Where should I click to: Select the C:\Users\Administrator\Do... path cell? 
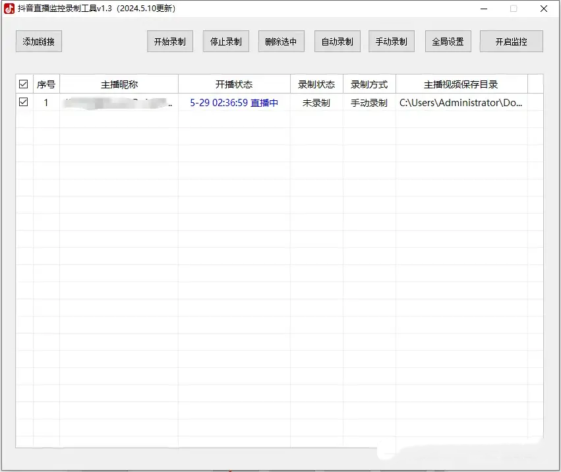(461, 103)
